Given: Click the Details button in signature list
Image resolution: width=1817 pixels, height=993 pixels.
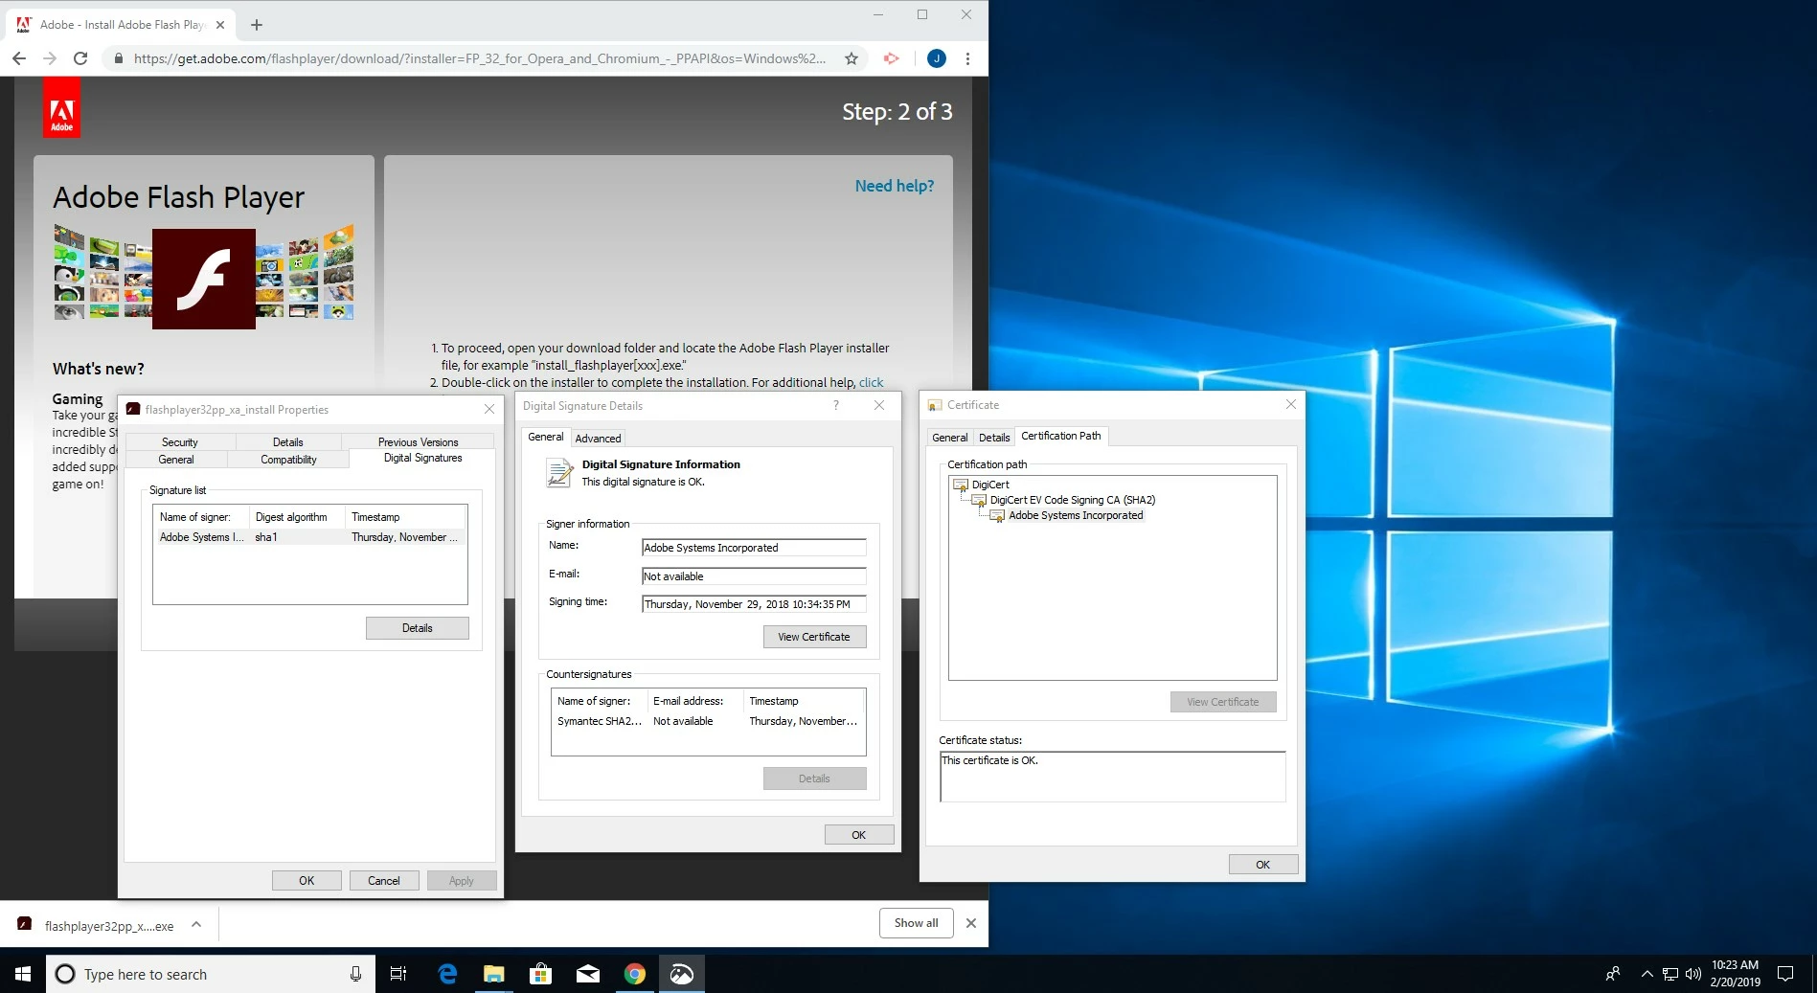Looking at the screenshot, I should (x=418, y=628).
